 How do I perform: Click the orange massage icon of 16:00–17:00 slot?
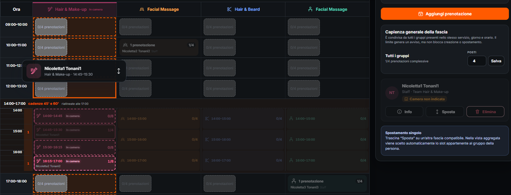pos(123,160)
